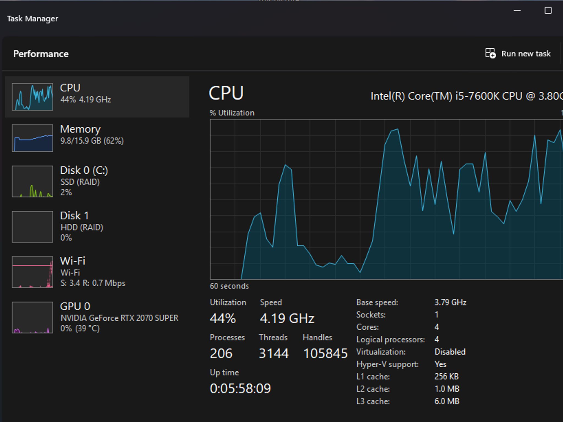Click the large 44% utilization value
The height and width of the screenshot is (422, 563).
pyautogui.click(x=223, y=318)
